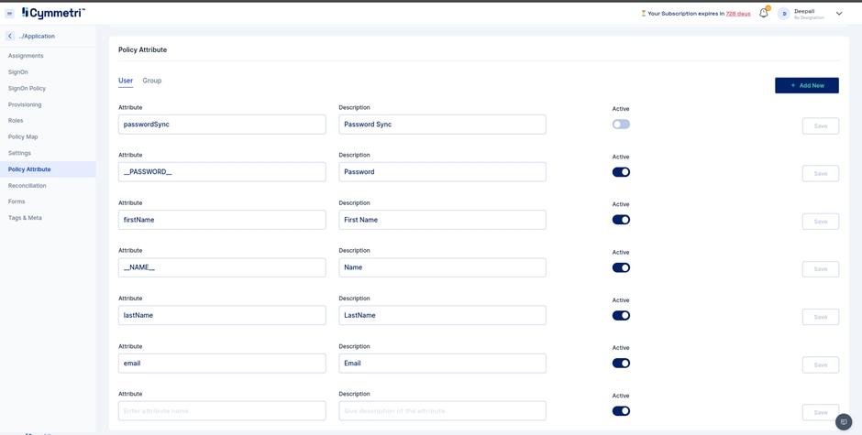
Task: Click the Cymmetri logo
Action: 53,13
